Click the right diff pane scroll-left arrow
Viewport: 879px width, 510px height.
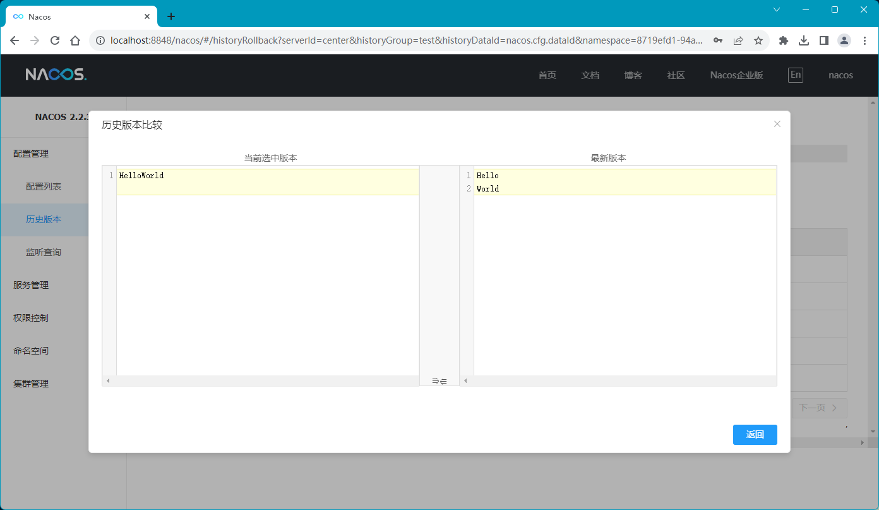click(x=465, y=380)
